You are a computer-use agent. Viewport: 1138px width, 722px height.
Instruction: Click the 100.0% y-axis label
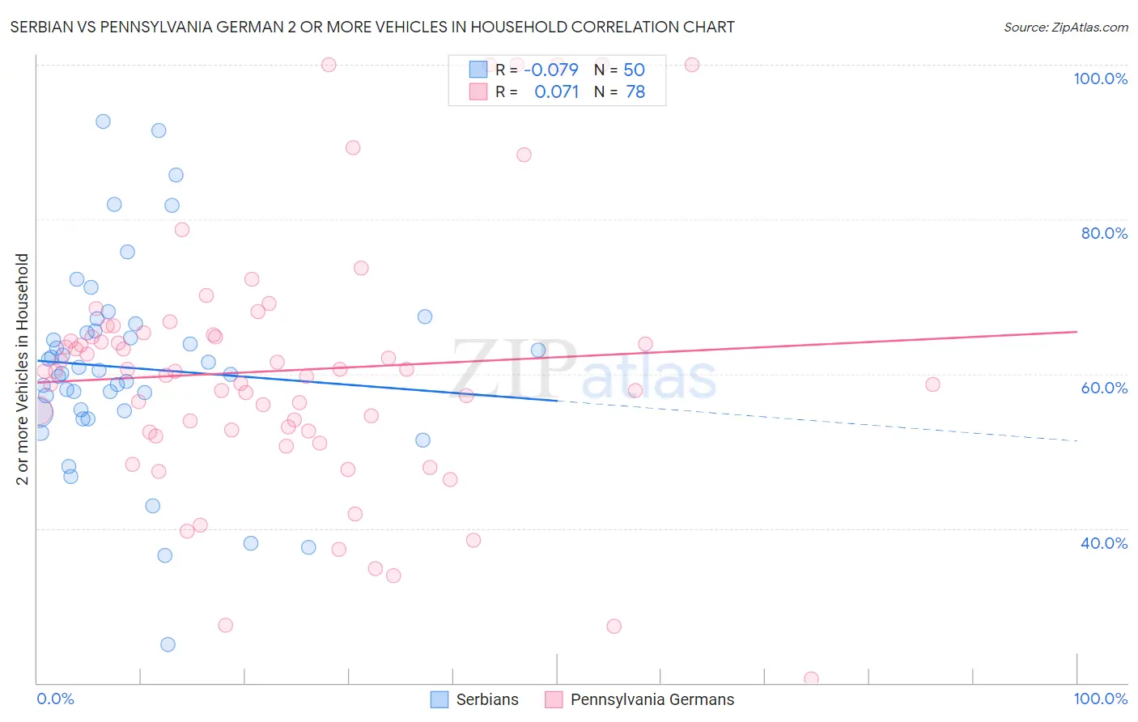[x=1100, y=79]
